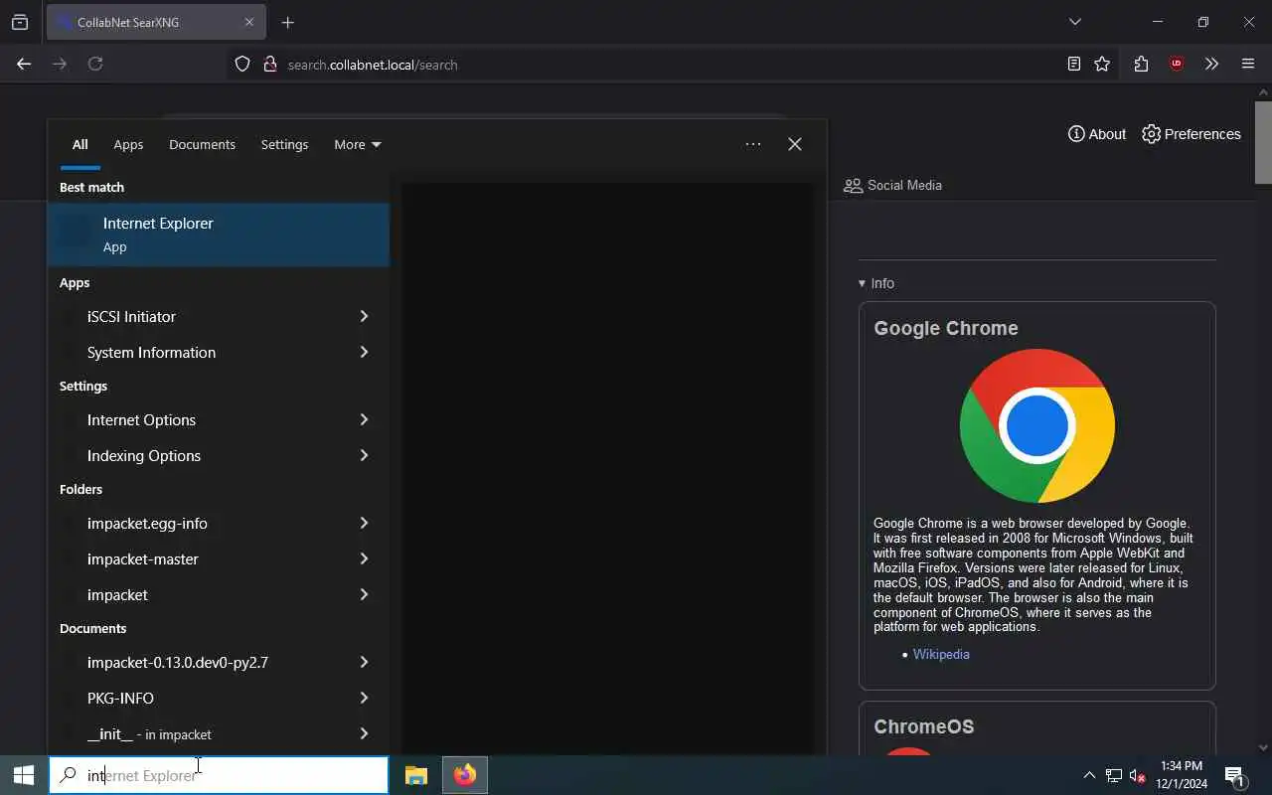The width and height of the screenshot is (1272, 795).
Task: Click the tracking protection shield icon
Action: coord(242,64)
